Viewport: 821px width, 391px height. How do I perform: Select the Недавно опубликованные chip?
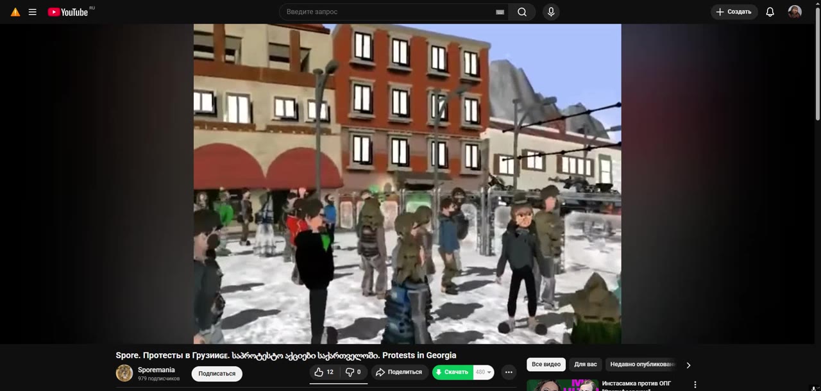point(642,365)
